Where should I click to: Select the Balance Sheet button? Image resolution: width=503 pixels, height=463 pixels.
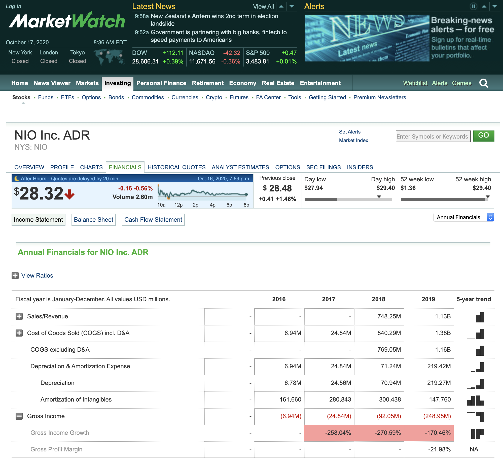(x=94, y=220)
